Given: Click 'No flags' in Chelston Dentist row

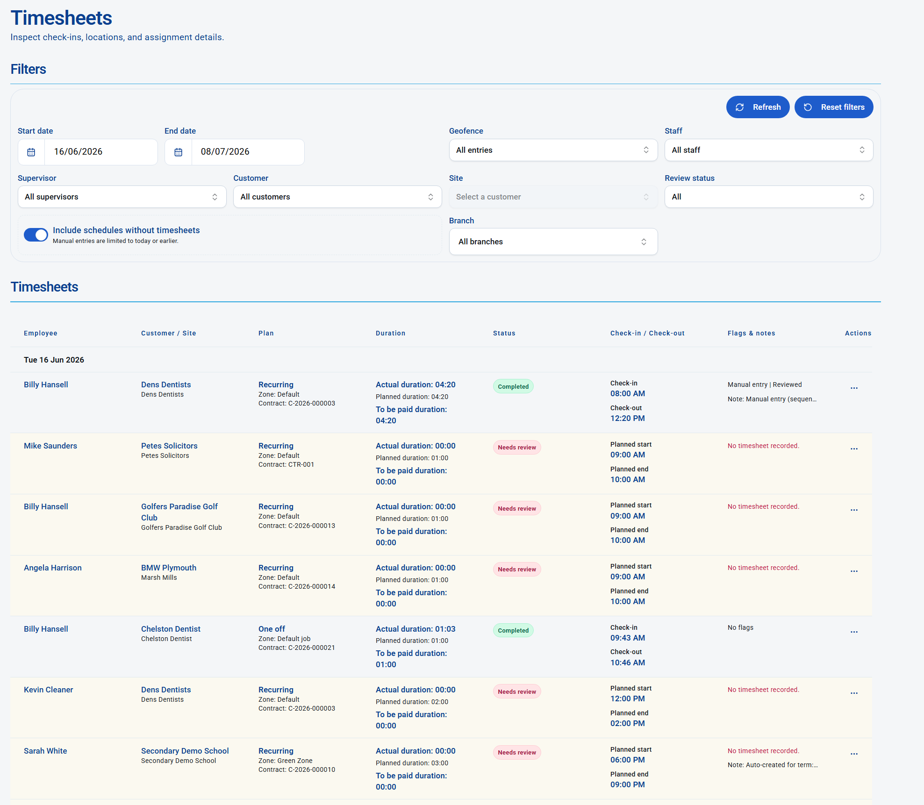Looking at the screenshot, I should pyautogui.click(x=740, y=627).
